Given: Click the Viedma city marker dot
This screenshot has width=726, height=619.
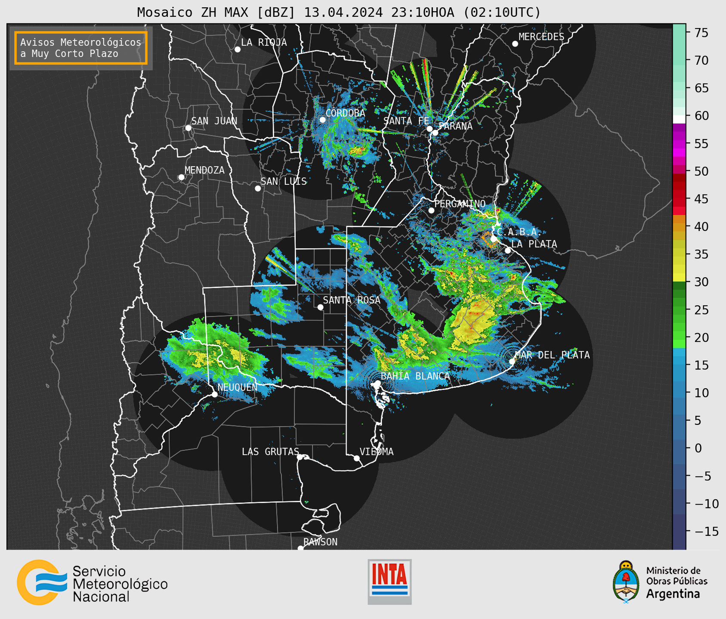Looking at the screenshot, I should pos(356,458).
